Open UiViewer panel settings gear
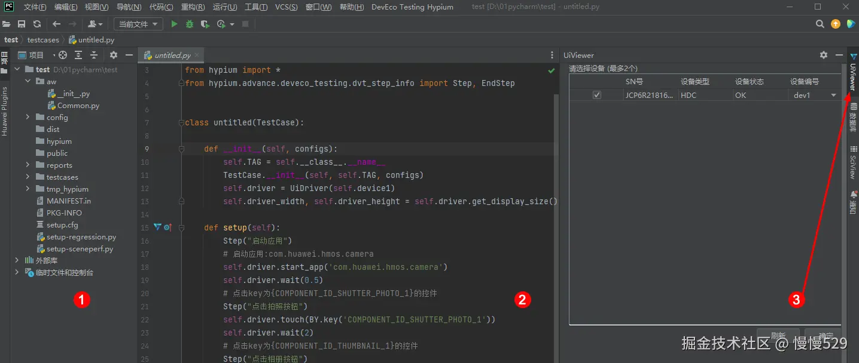 click(824, 55)
